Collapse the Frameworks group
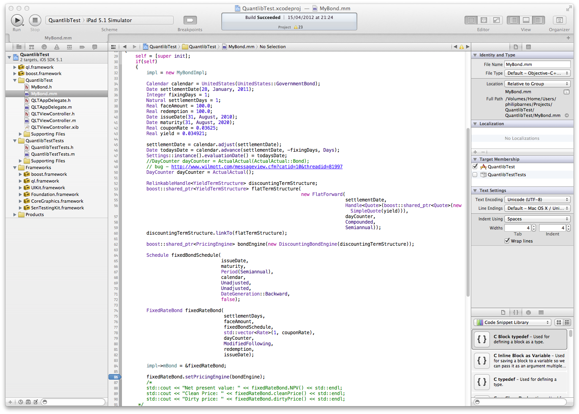Screen dimensions: 579x414 click(15, 167)
